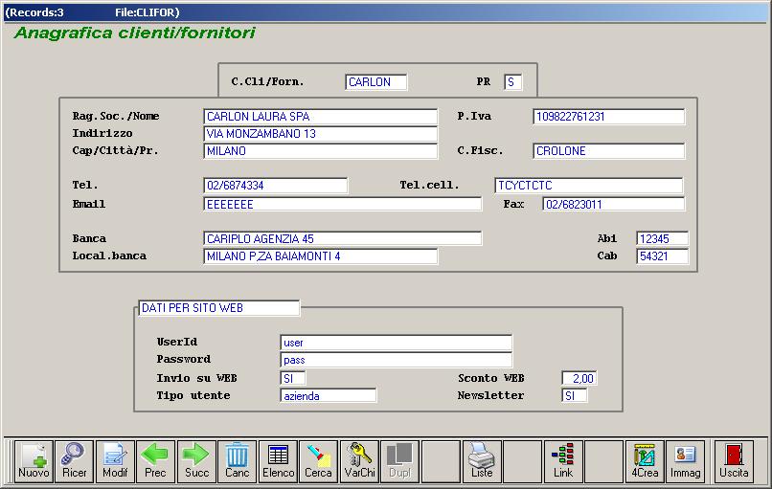Open the Liste printer icon
Image resolution: width=772 pixels, height=489 pixels.
click(x=482, y=461)
